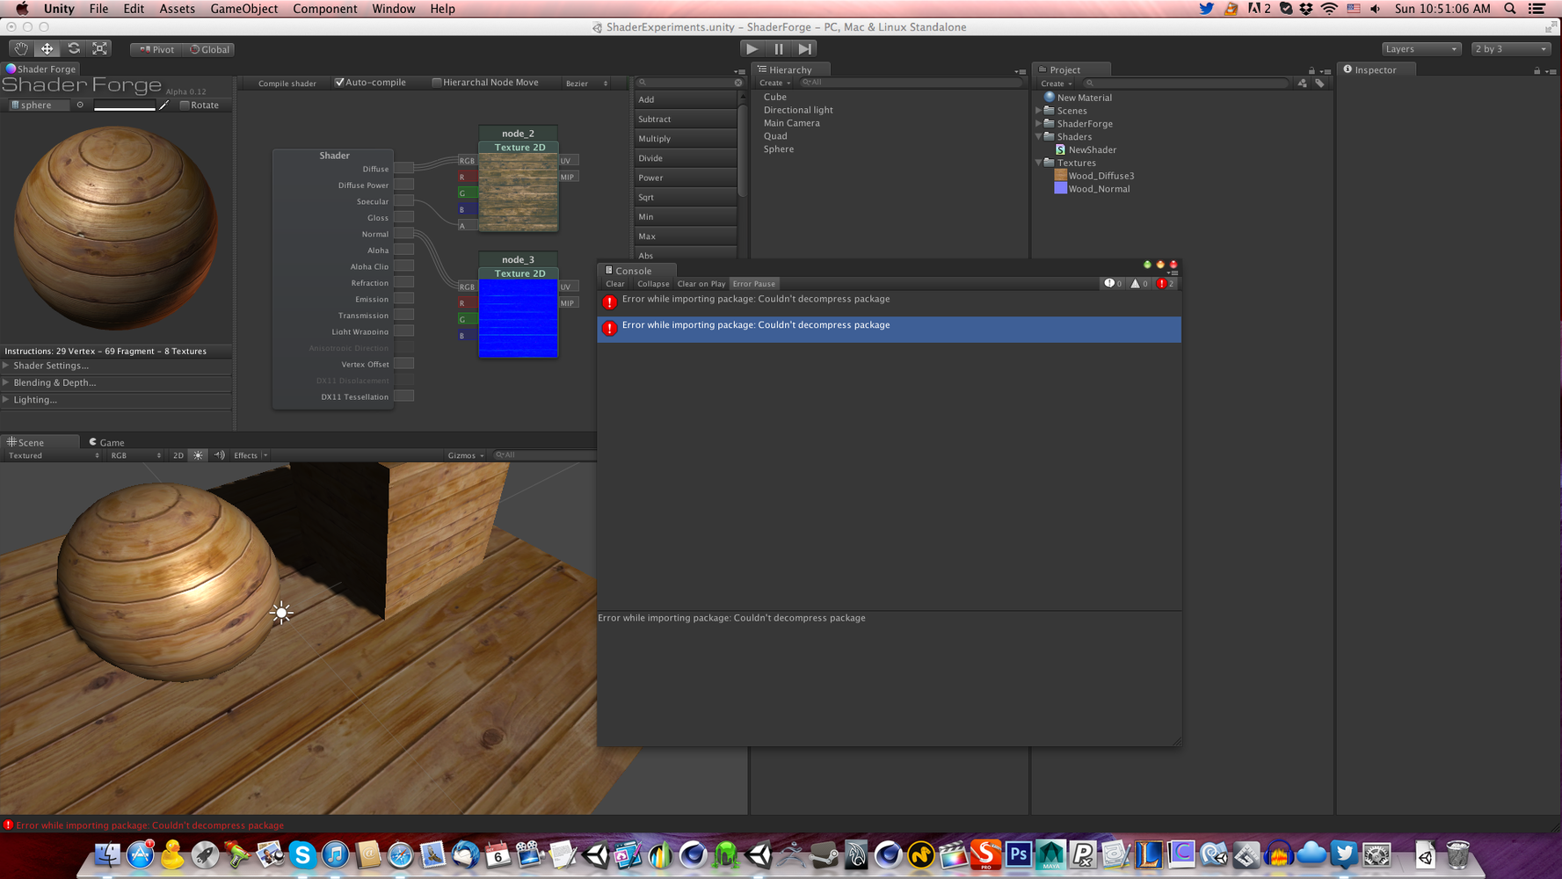The height and width of the screenshot is (879, 1562).
Task: Select Directional light in Hierarchy
Action: (x=798, y=110)
